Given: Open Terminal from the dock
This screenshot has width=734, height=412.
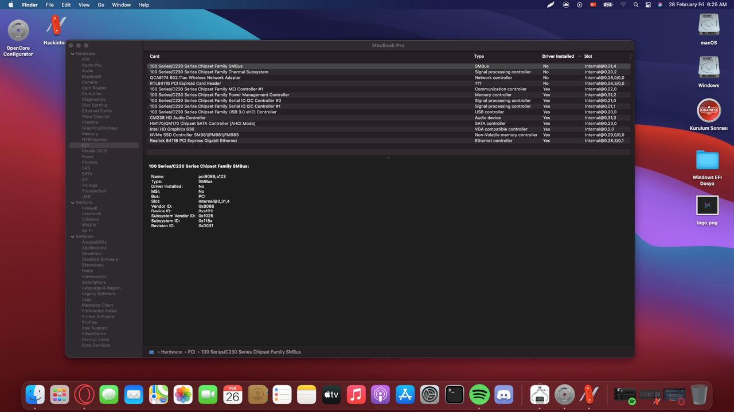Looking at the screenshot, I should coord(454,394).
